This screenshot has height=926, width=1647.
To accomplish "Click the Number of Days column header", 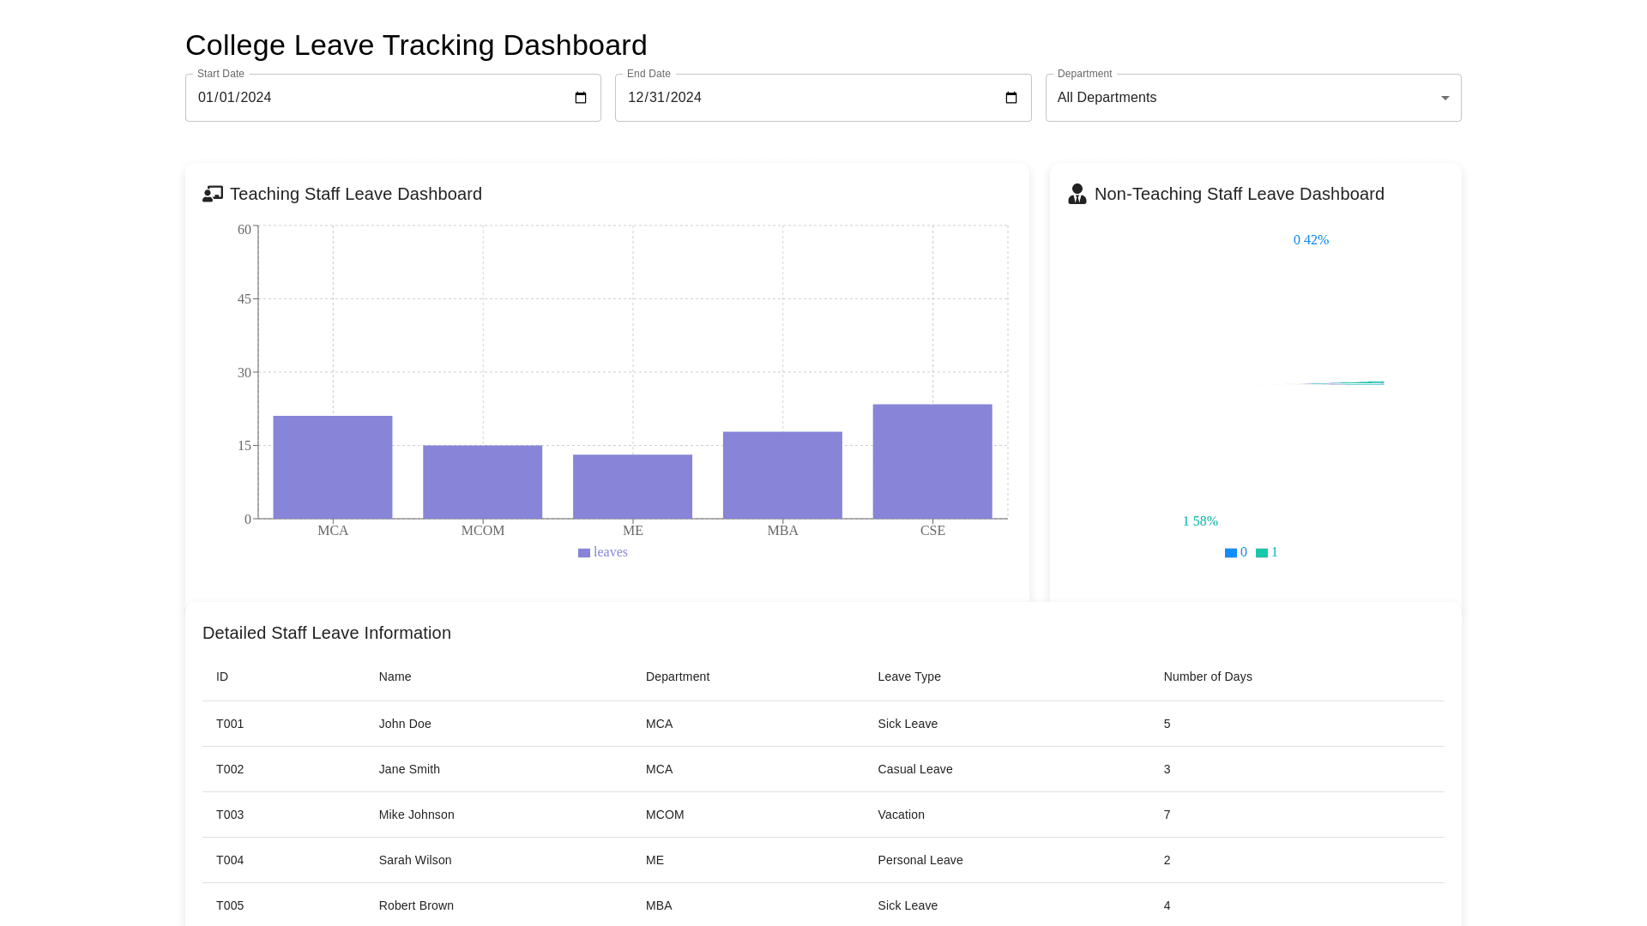I will (1208, 676).
